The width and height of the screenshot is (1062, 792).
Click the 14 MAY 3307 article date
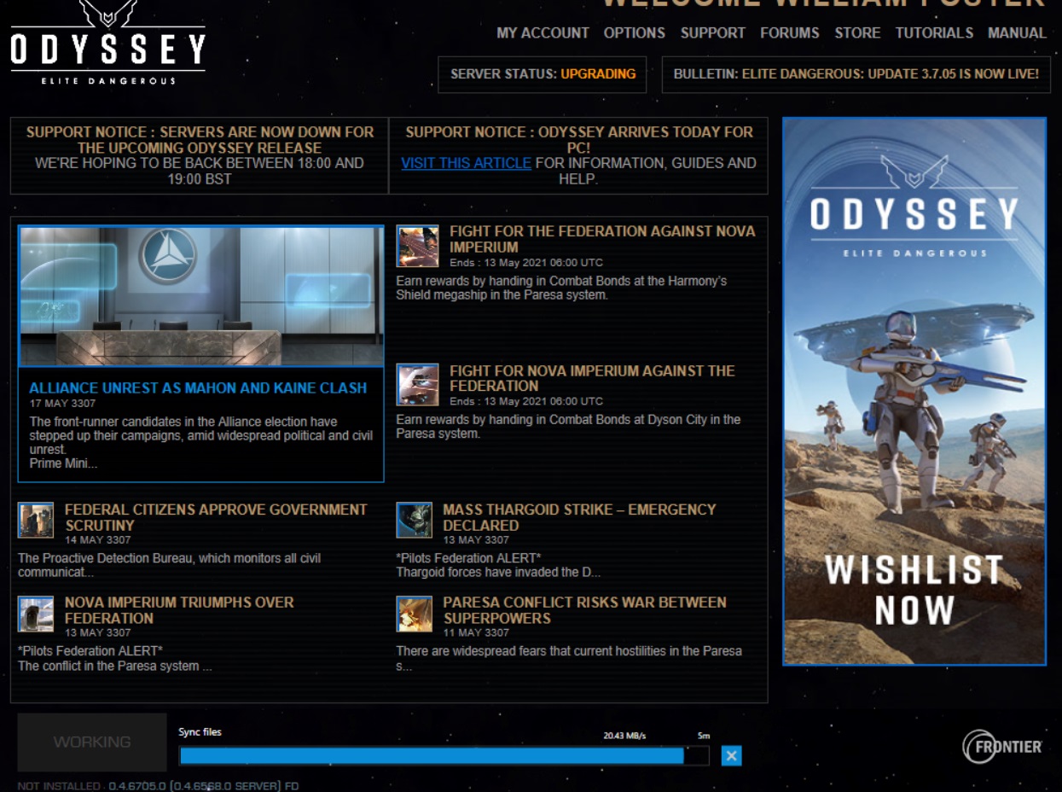(x=98, y=540)
